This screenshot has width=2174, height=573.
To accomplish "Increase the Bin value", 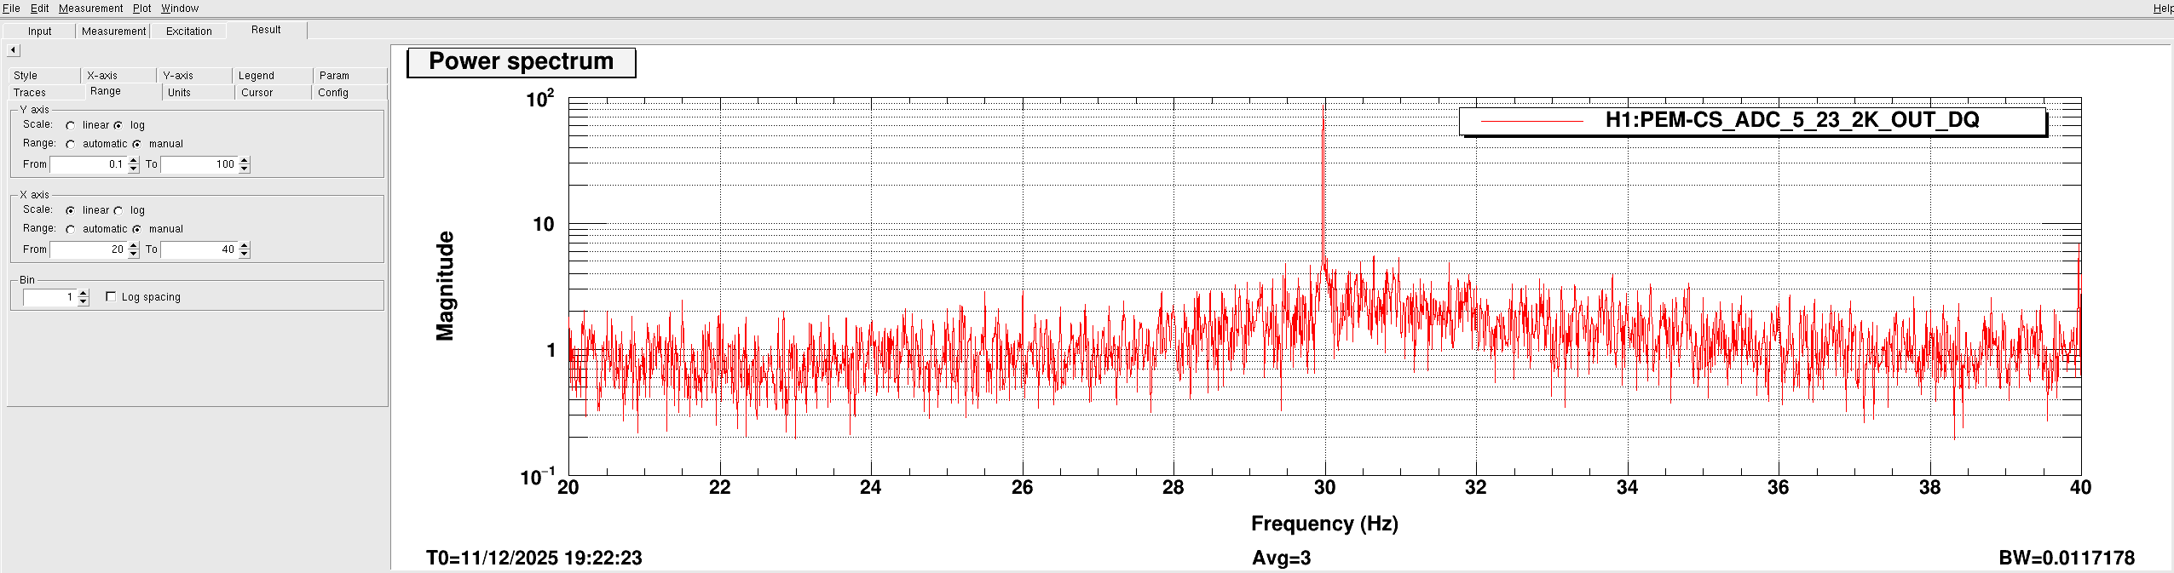I will (84, 293).
